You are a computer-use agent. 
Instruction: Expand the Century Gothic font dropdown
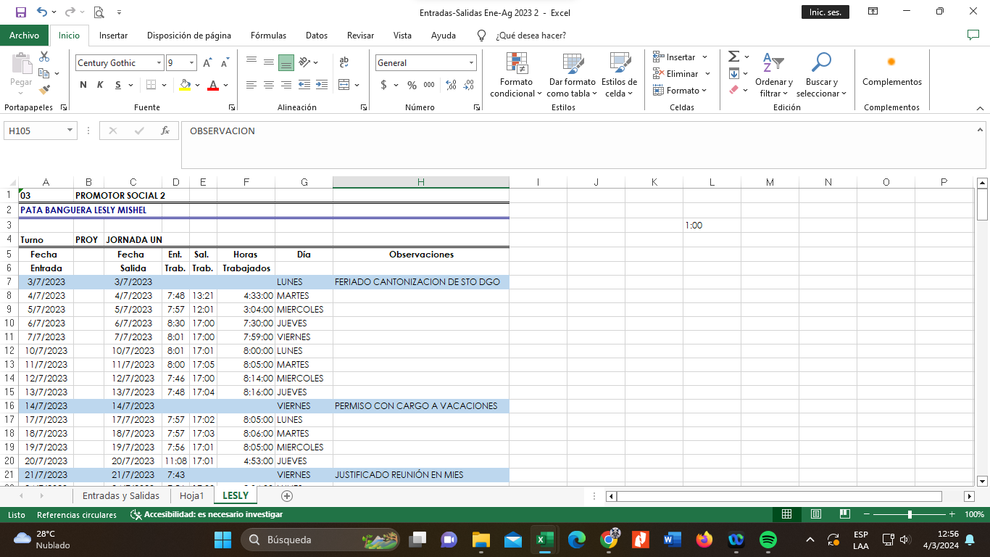[159, 63]
